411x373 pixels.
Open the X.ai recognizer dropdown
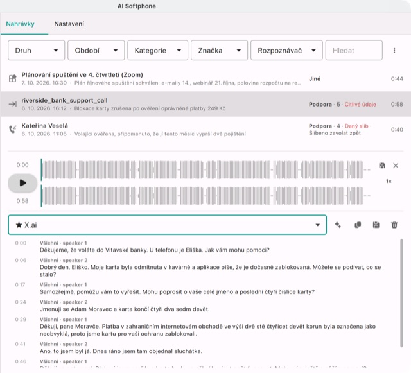coord(167,225)
